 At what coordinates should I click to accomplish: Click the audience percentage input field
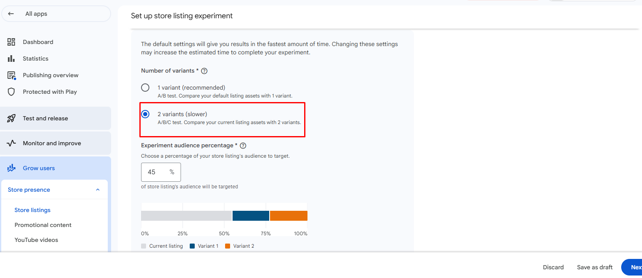[x=161, y=172]
